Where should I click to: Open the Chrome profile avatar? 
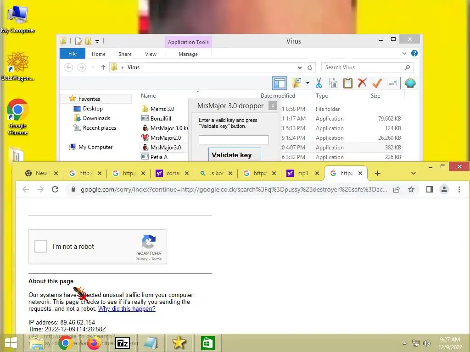[444, 189]
